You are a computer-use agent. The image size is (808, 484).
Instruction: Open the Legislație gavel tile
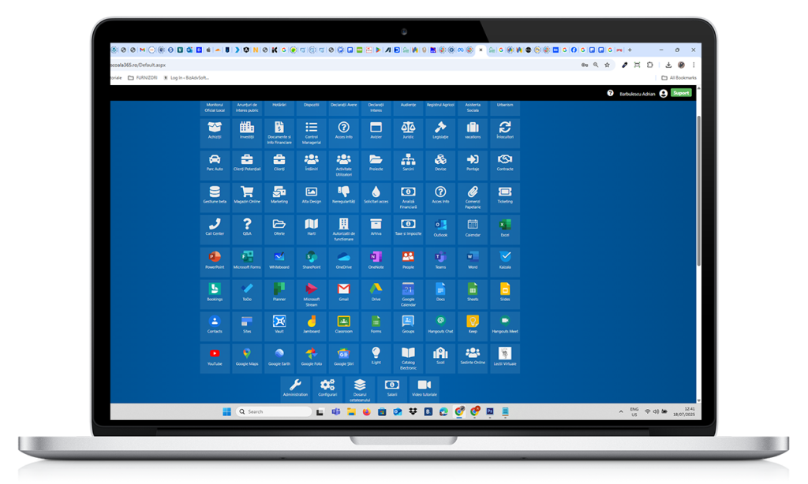click(x=440, y=133)
